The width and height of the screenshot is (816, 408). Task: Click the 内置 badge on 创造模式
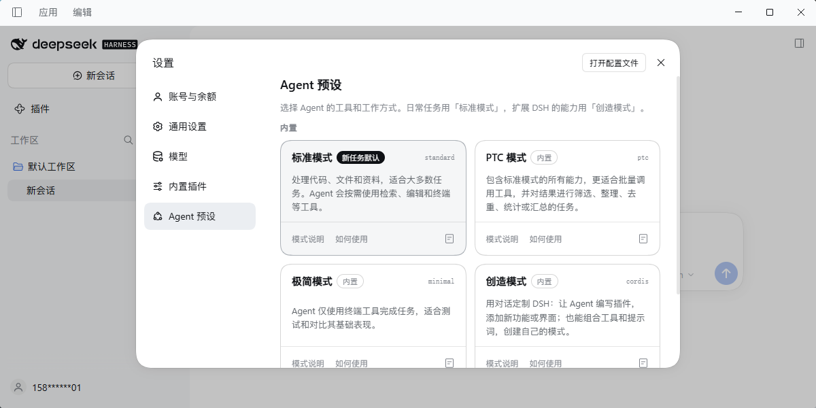pos(545,282)
